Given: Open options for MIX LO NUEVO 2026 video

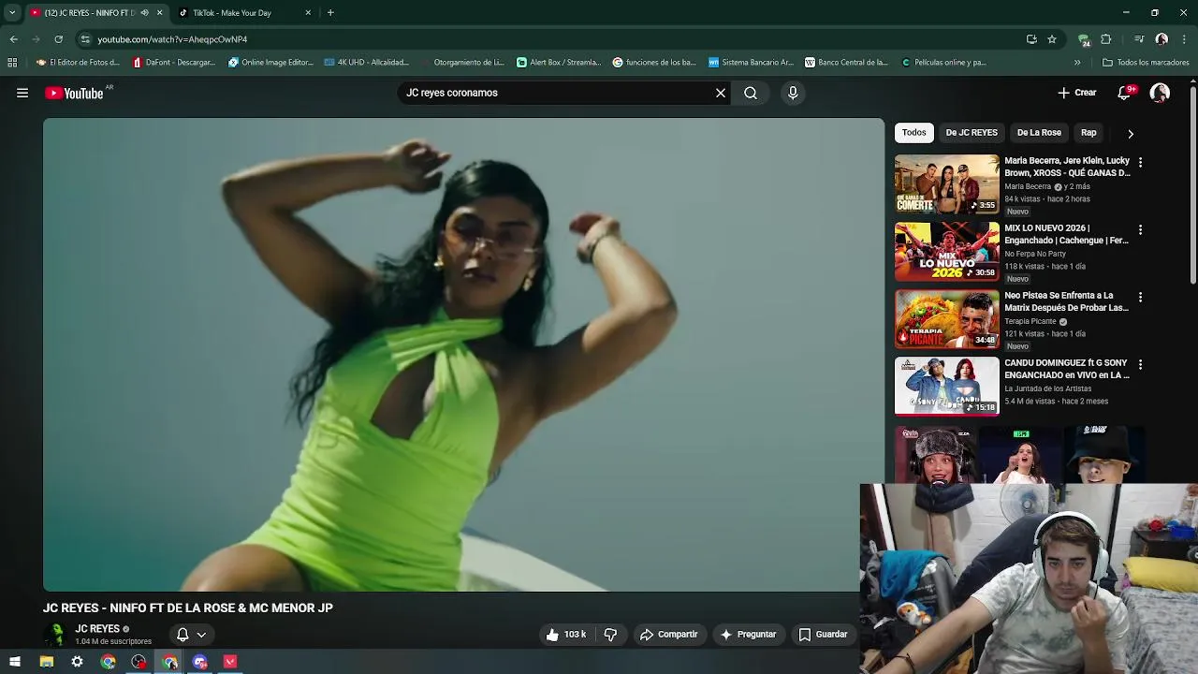Looking at the screenshot, I should coord(1140,229).
